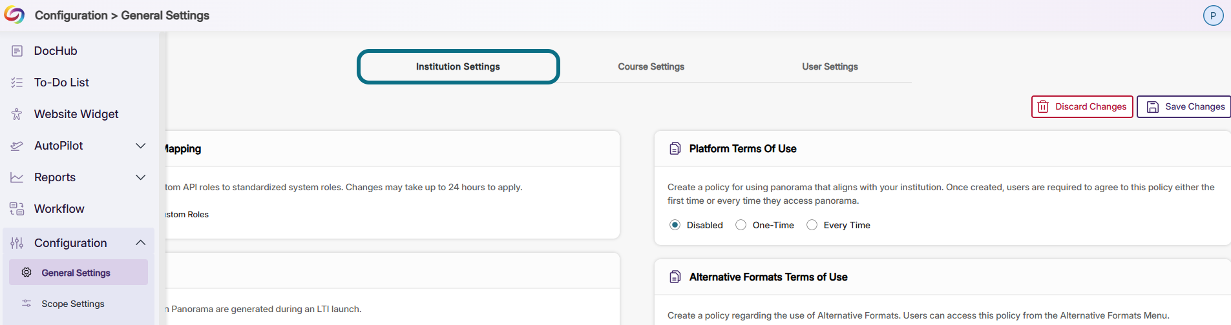Open General Settings in sidebar

(78, 272)
